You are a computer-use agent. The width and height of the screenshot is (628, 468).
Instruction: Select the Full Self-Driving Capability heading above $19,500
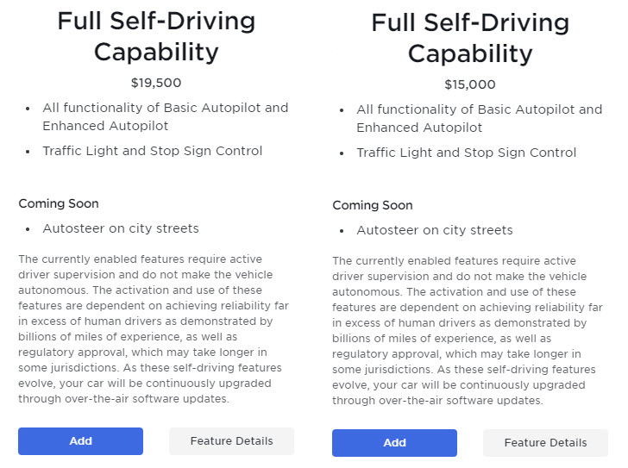click(156, 36)
